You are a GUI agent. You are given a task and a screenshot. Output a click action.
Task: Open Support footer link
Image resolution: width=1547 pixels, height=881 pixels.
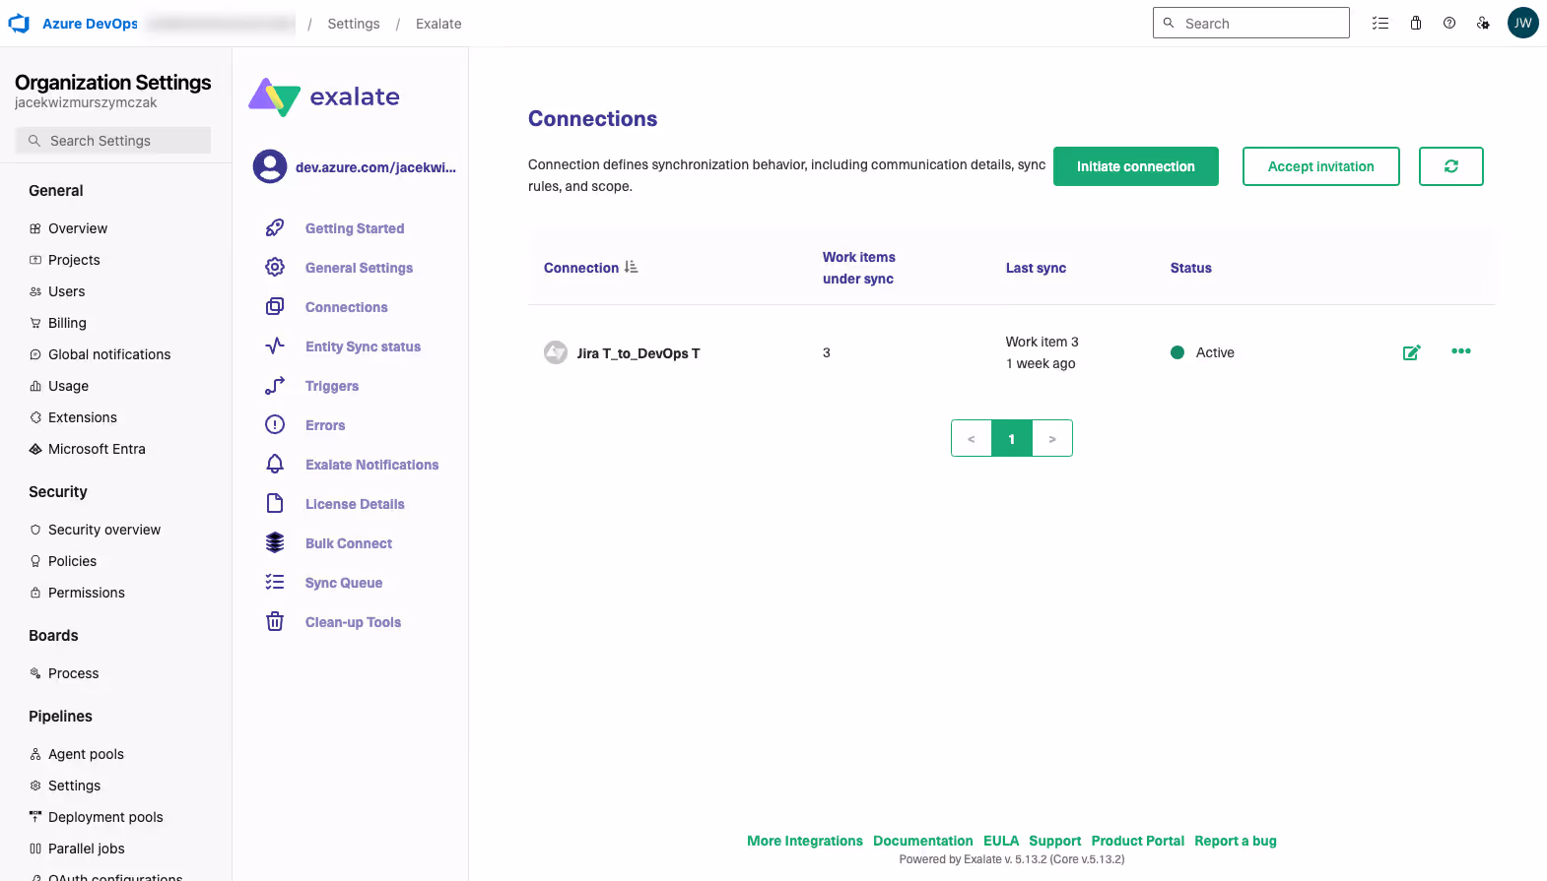(x=1055, y=841)
